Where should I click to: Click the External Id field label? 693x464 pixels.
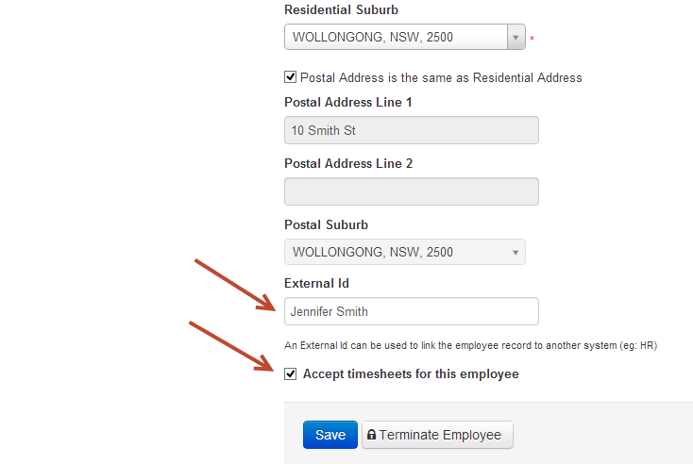point(316,283)
